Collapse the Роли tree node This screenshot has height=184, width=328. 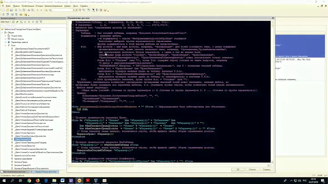click(5, 46)
